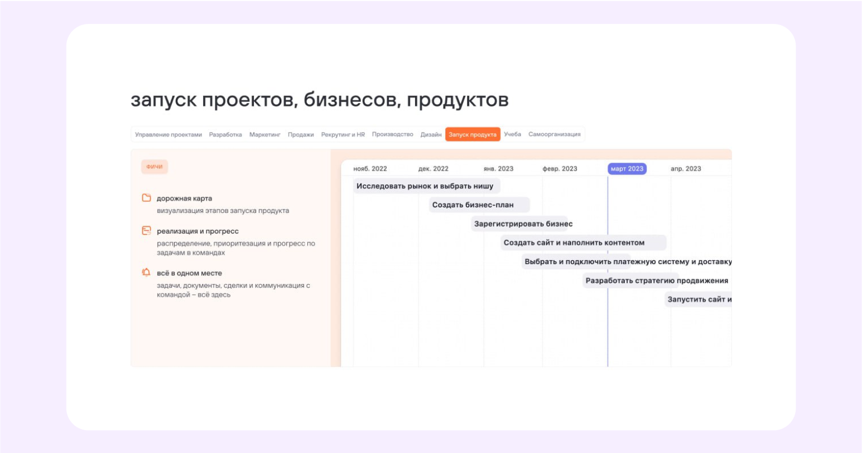
Task: Click the нояб. 2022 month header
Action: [370, 169]
